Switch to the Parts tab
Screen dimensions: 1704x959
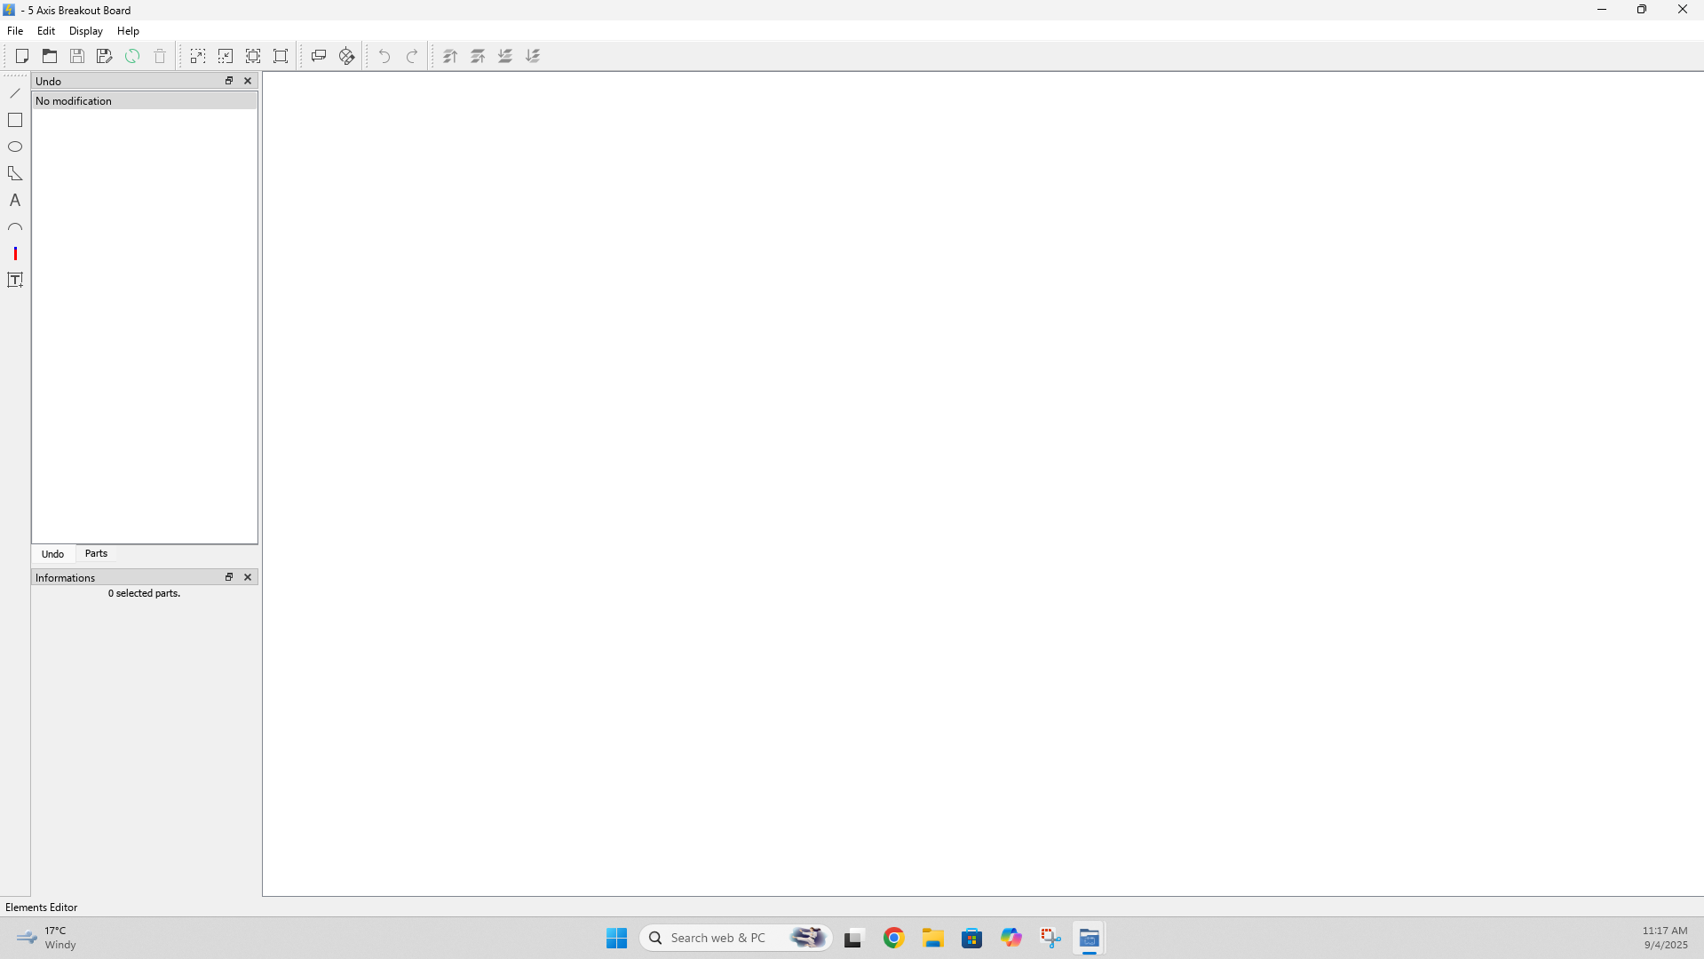click(x=96, y=553)
